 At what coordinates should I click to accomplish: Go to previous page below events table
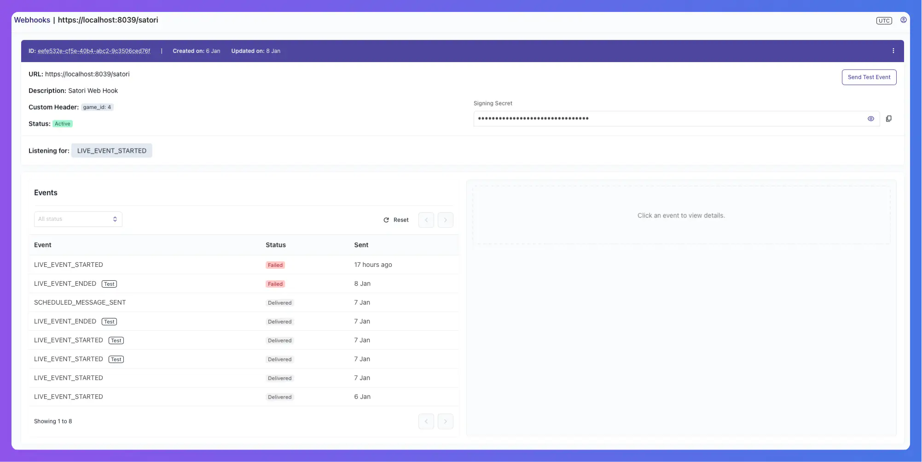[x=426, y=422]
